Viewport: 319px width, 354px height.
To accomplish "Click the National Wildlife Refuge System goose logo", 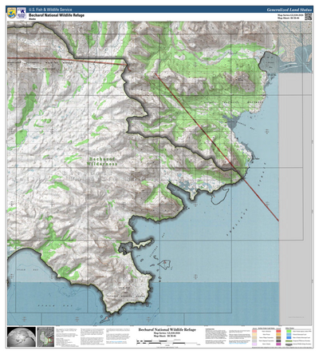I will (22, 13).
